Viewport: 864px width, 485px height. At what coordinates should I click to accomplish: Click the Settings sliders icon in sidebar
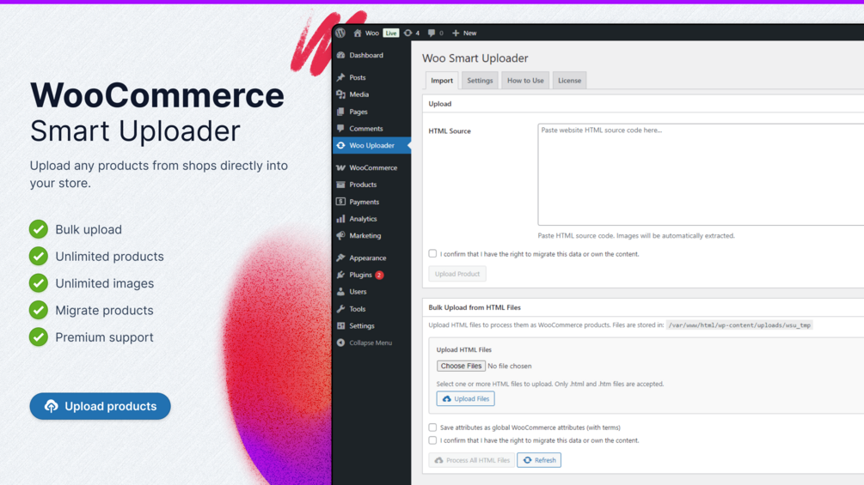(x=341, y=326)
